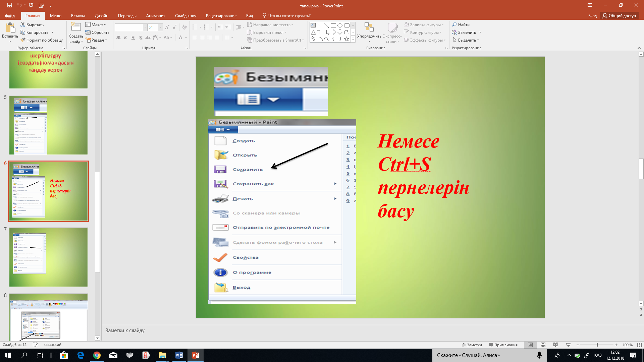
Task: Click the Cut (Вырезать) scissors icon
Action: pyautogui.click(x=23, y=25)
